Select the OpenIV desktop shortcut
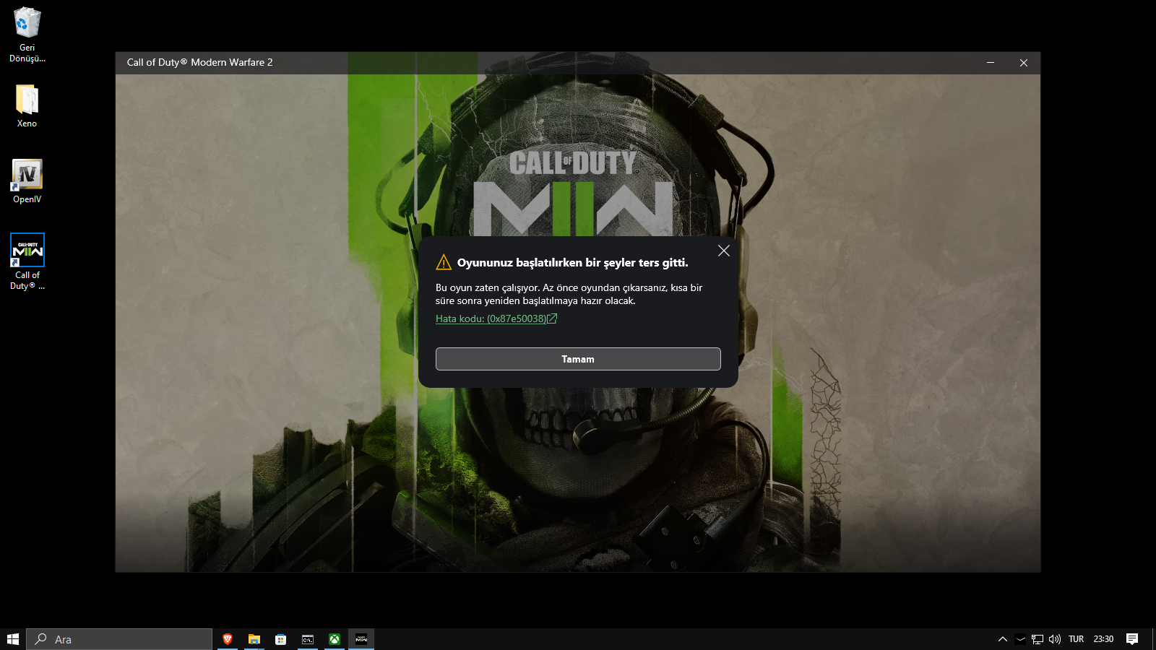1156x650 pixels. coord(27,181)
